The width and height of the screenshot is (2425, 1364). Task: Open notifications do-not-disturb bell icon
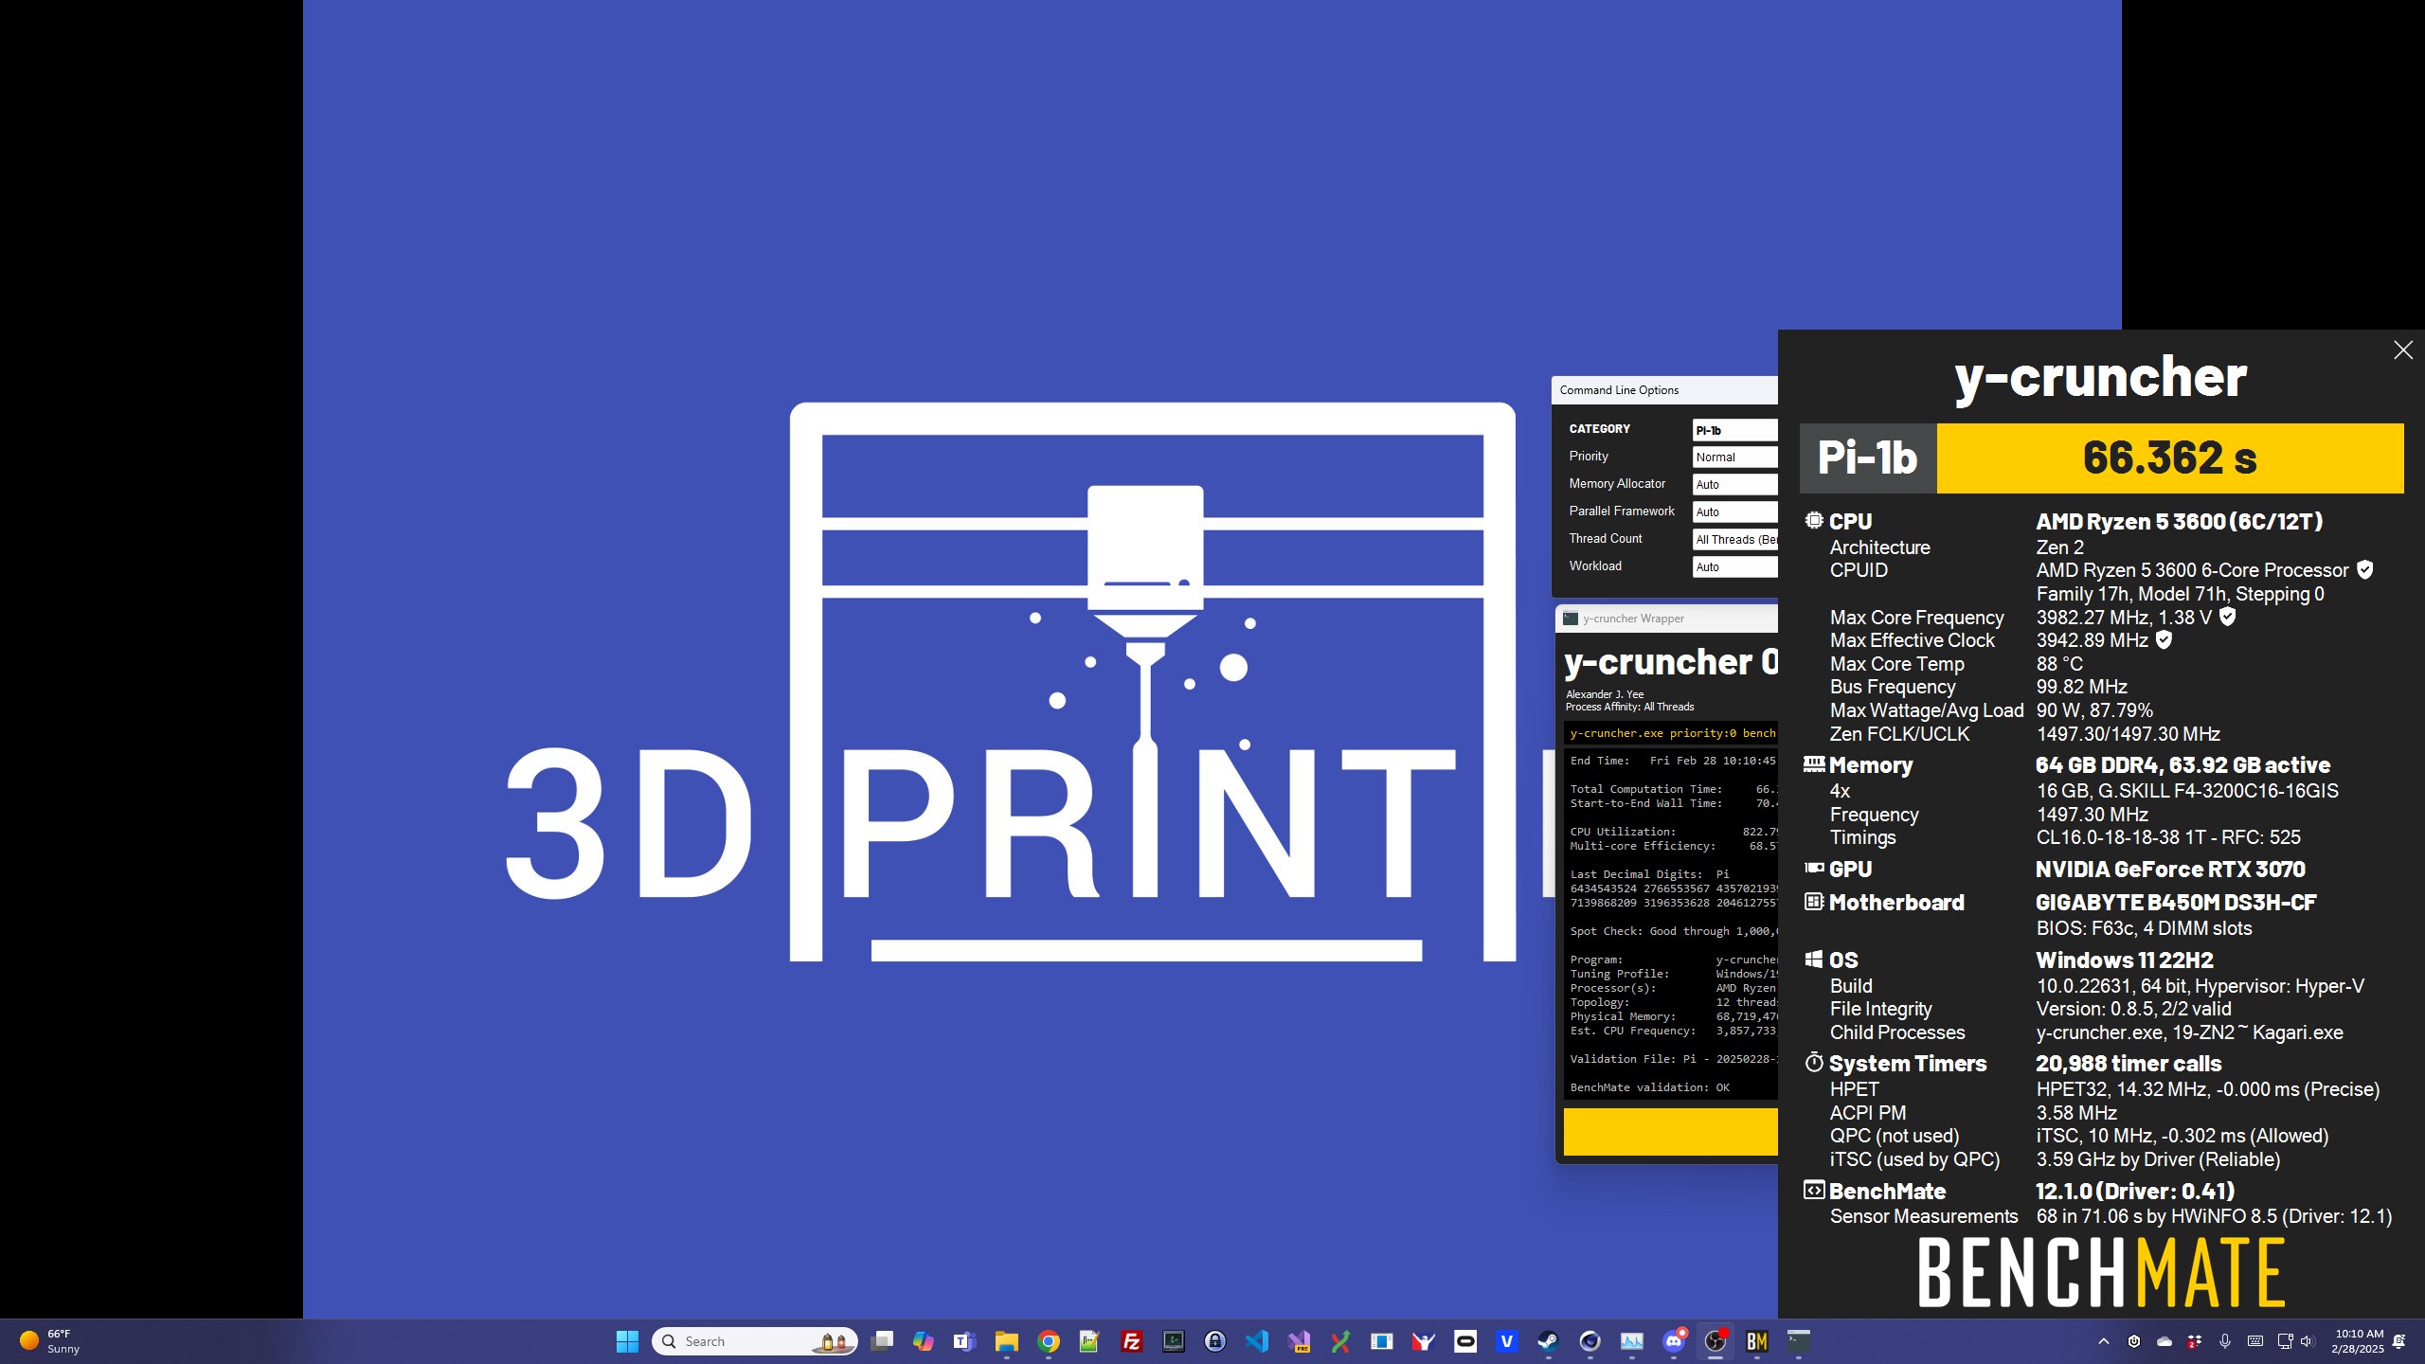coord(2399,1341)
